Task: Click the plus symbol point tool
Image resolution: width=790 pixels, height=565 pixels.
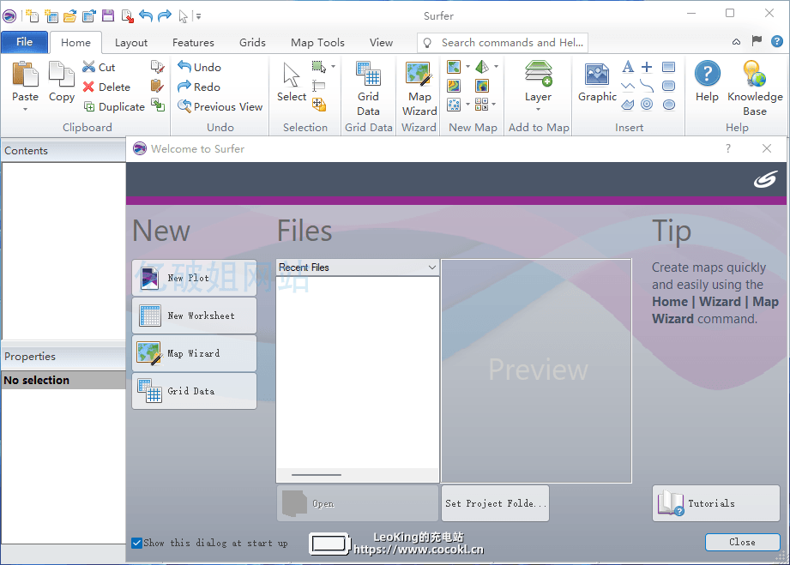Action: point(647,67)
